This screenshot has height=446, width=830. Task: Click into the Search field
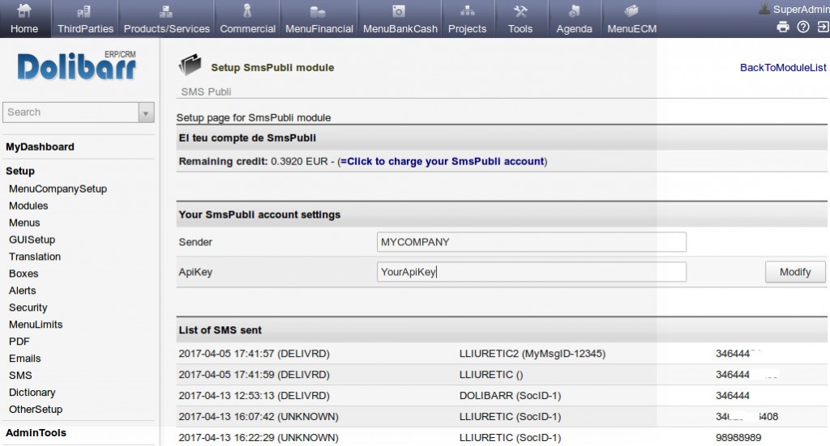point(71,112)
